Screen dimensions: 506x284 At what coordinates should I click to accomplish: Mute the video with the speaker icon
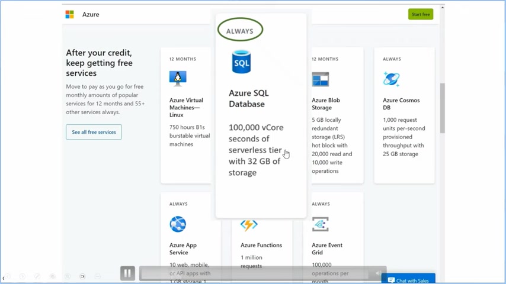(x=378, y=273)
